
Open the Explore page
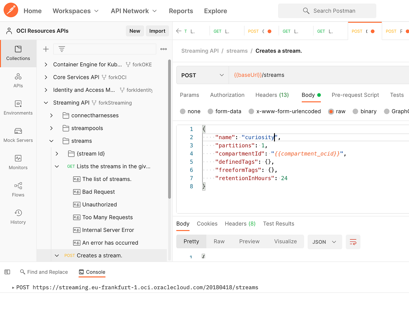tap(216, 11)
